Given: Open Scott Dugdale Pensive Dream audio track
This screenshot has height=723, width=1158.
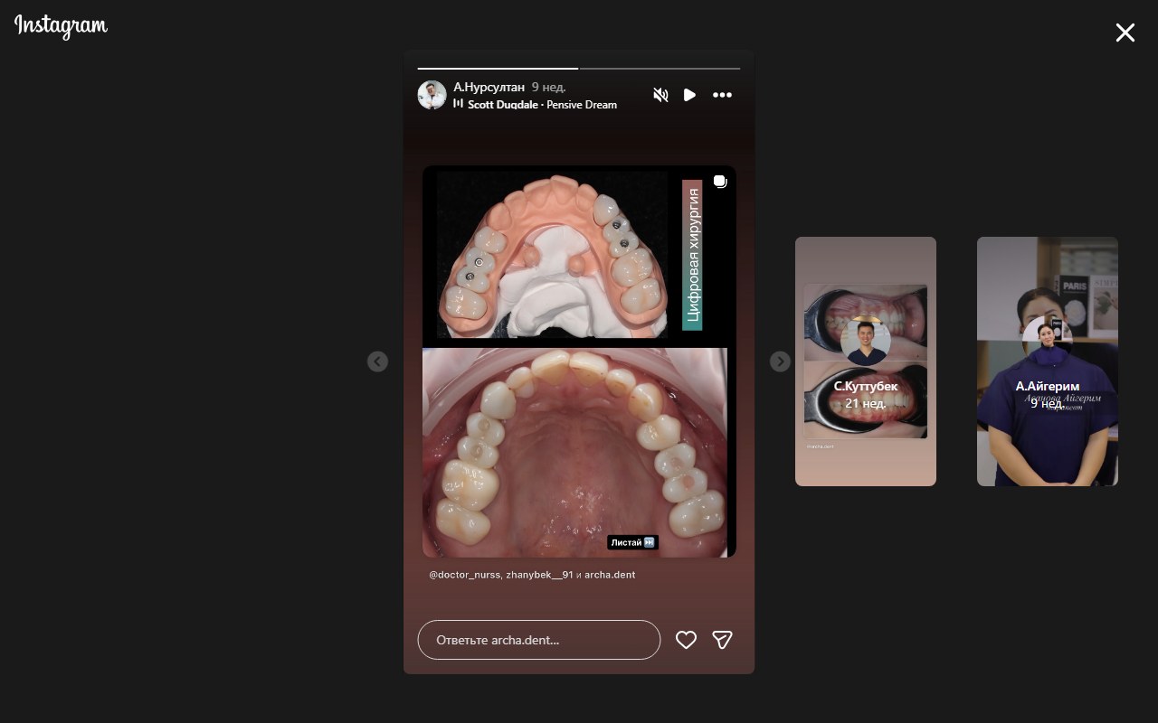Looking at the screenshot, I should tap(542, 105).
